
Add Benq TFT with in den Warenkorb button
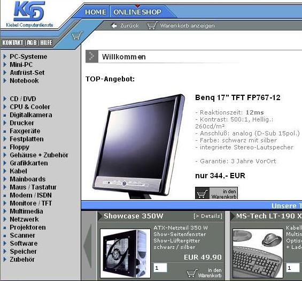(216, 193)
